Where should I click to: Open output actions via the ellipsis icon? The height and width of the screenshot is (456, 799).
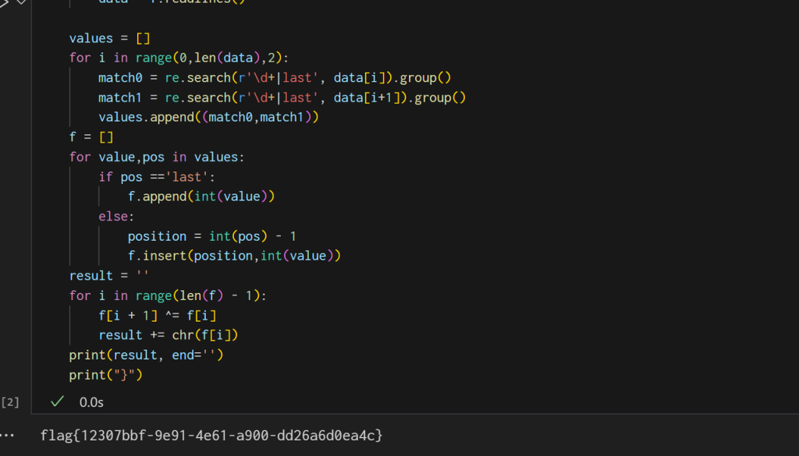tap(8, 436)
